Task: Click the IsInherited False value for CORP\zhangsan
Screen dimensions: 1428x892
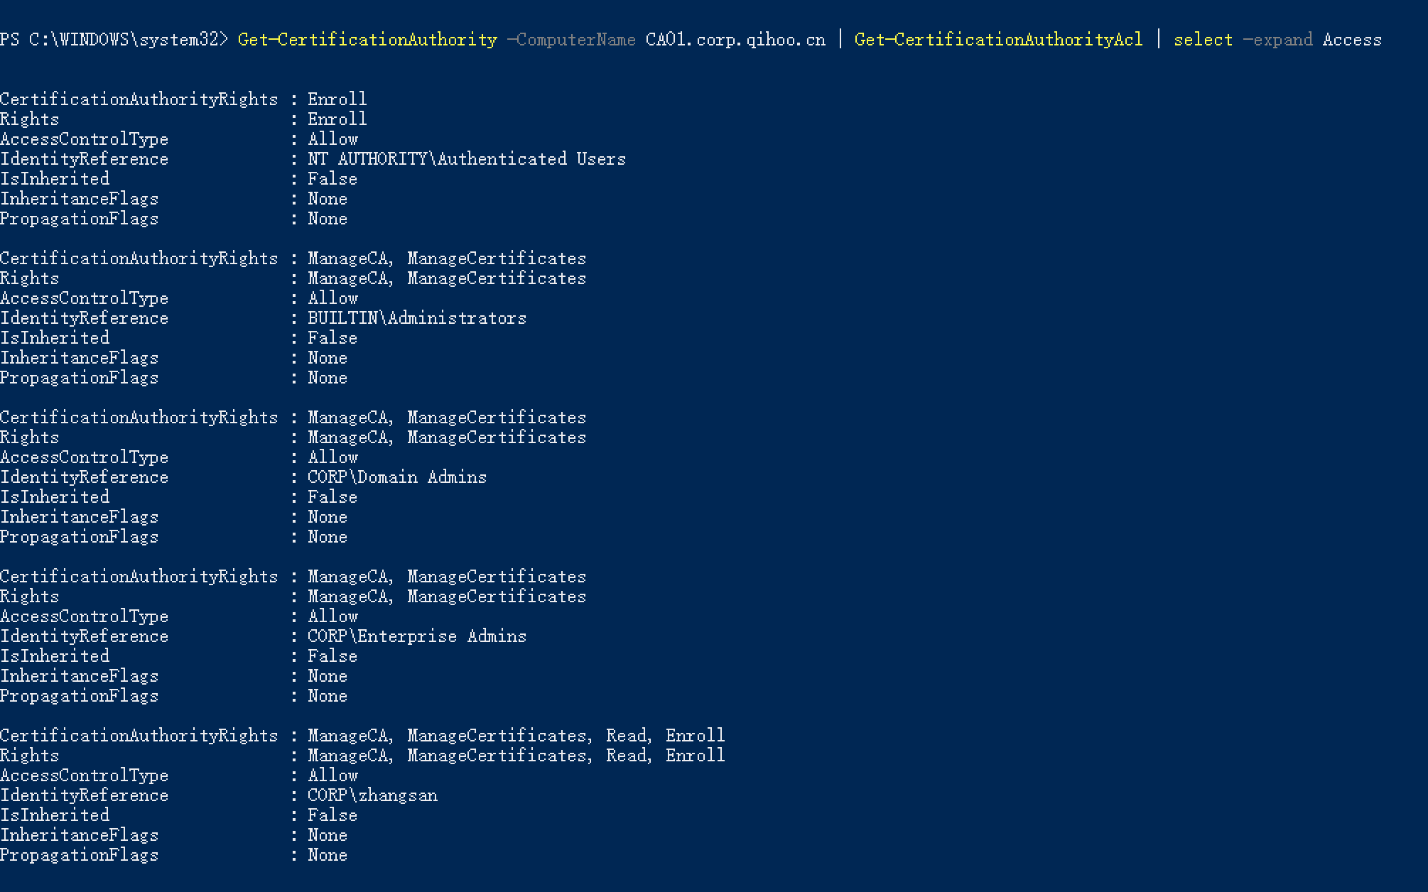Action: click(332, 815)
